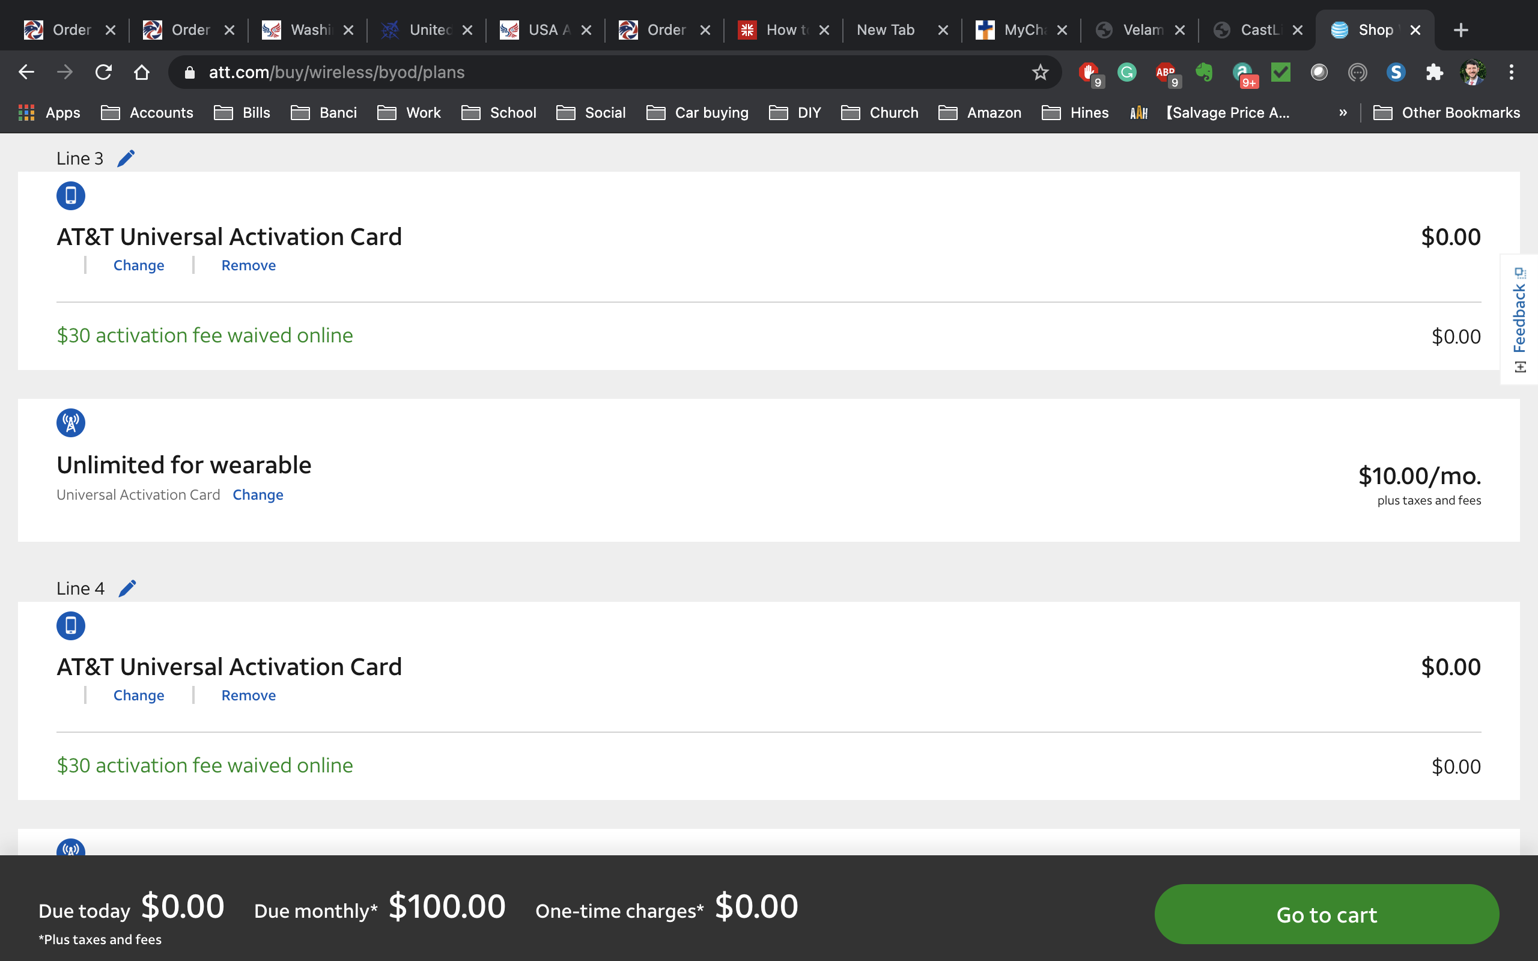Open the Car buying bookmarks folder

pos(698,112)
